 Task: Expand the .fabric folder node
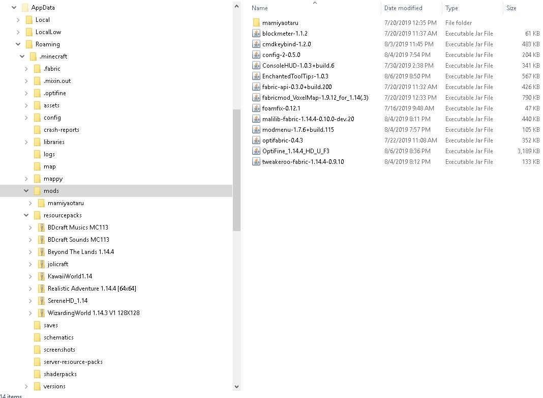click(x=26, y=69)
